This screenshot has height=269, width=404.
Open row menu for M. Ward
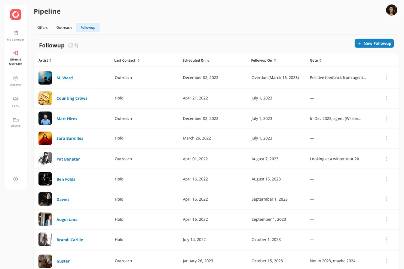[386, 77]
